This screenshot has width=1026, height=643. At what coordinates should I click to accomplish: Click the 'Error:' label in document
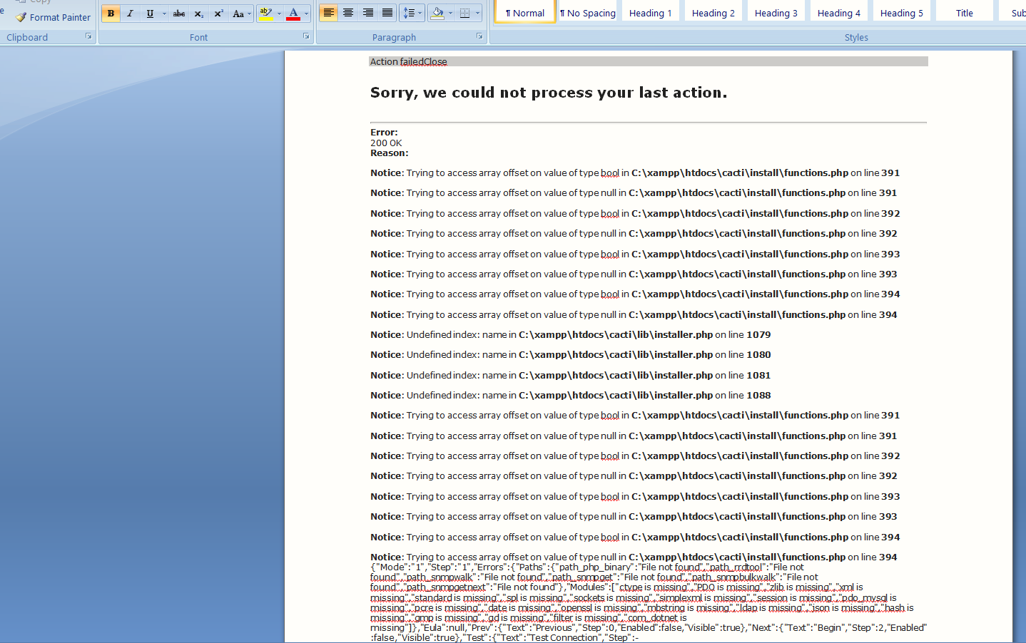click(x=384, y=133)
